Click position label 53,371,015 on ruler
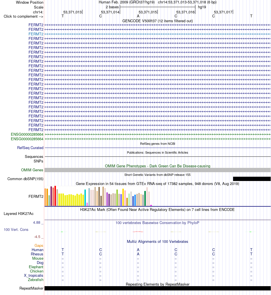 tap(148, 12)
